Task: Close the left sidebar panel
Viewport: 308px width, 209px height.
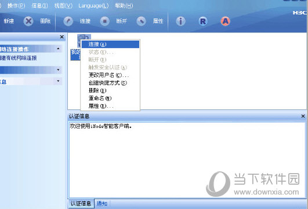Action: coord(62,37)
